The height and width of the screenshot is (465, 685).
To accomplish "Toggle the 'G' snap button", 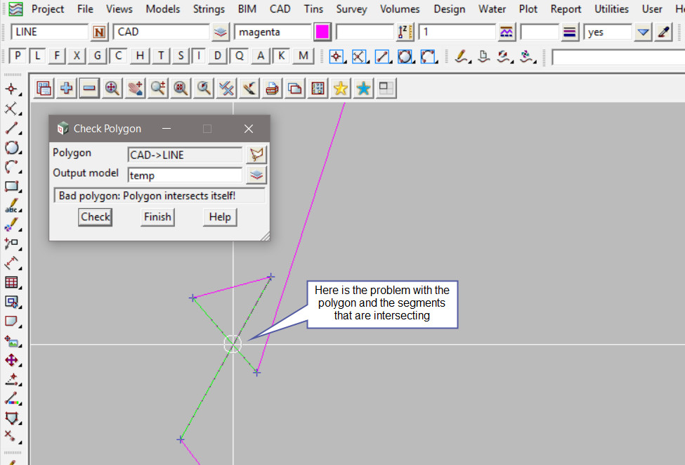I will coord(98,56).
